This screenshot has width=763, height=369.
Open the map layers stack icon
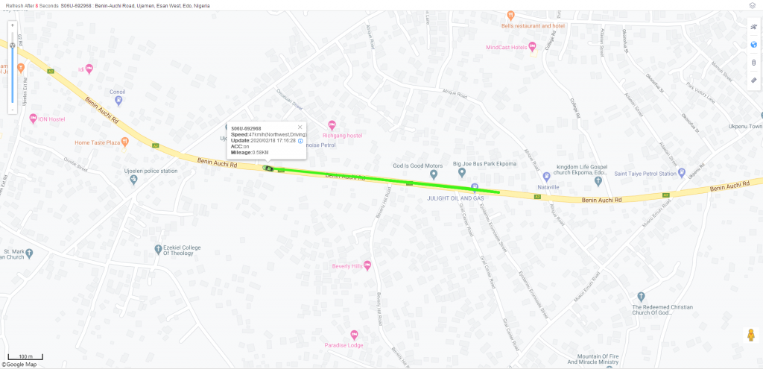[x=753, y=5]
